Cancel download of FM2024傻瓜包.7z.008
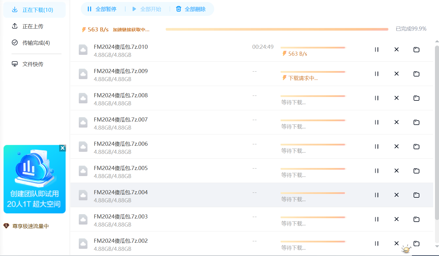 point(396,98)
